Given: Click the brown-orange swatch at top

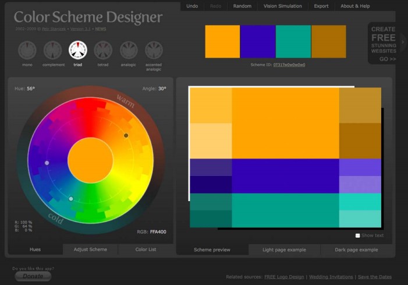Looking at the screenshot, I should pos(329,41).
